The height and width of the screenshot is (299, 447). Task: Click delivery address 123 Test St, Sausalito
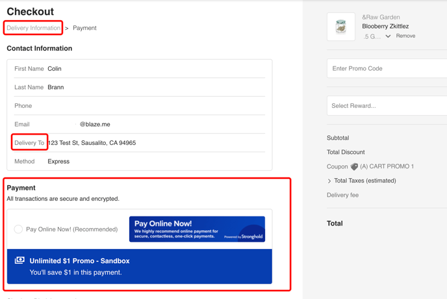pos(92,143)
